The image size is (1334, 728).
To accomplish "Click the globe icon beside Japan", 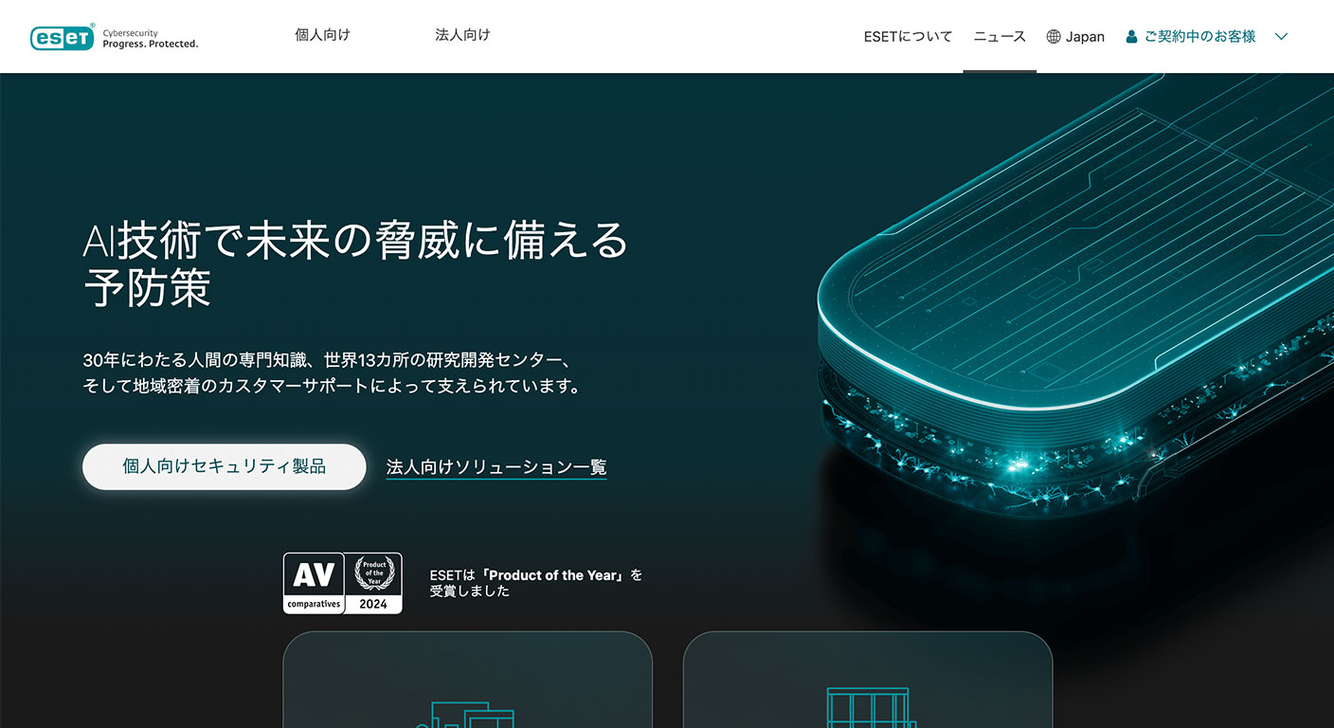I will (x=1054, y=37).
